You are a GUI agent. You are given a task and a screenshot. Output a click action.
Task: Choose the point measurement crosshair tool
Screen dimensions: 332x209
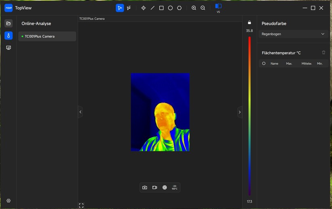pyautogui.click(x=143, y=8)
